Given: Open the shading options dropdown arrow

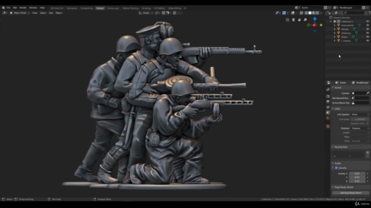Looking at the screenshot, I should (x=321, y=13).
